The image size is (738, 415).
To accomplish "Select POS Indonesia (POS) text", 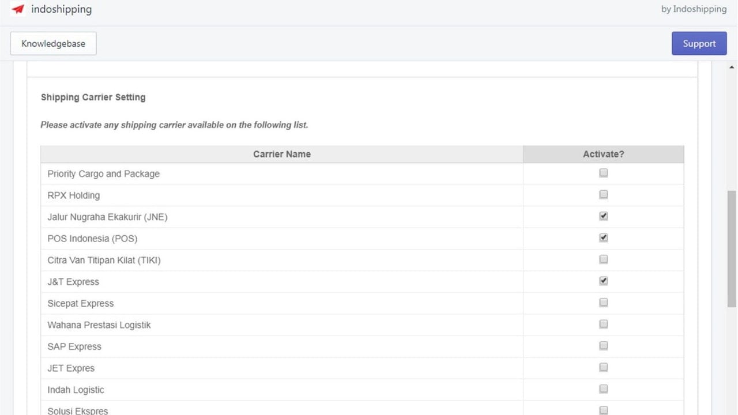I will tap(92, 239).
